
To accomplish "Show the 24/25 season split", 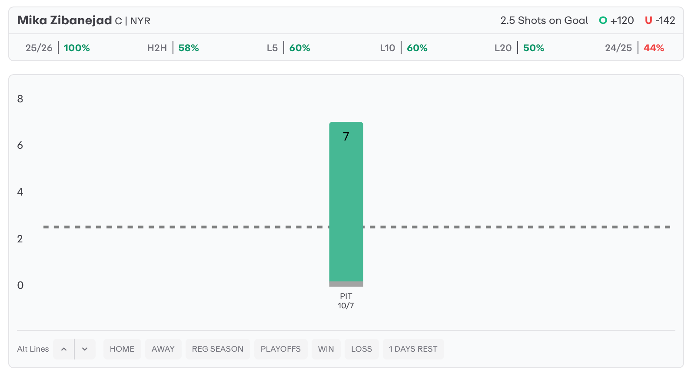I will point(634,48).
